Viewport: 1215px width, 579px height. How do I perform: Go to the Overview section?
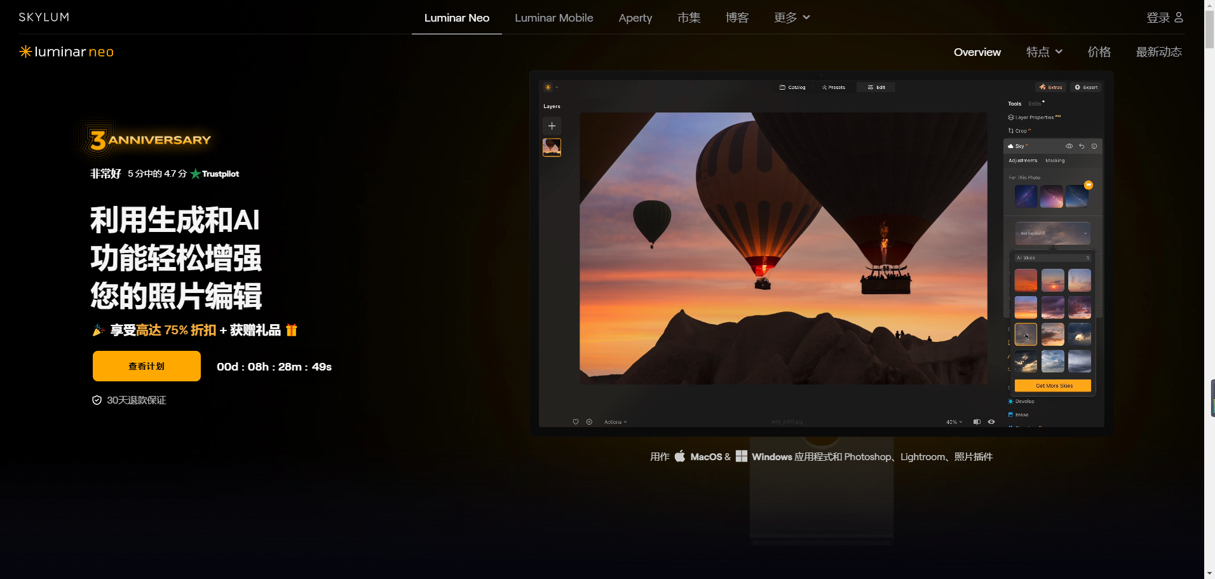click(977, 52)
